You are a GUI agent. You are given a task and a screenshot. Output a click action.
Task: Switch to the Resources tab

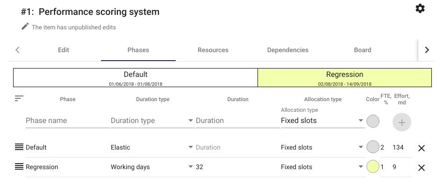[213, 50]
